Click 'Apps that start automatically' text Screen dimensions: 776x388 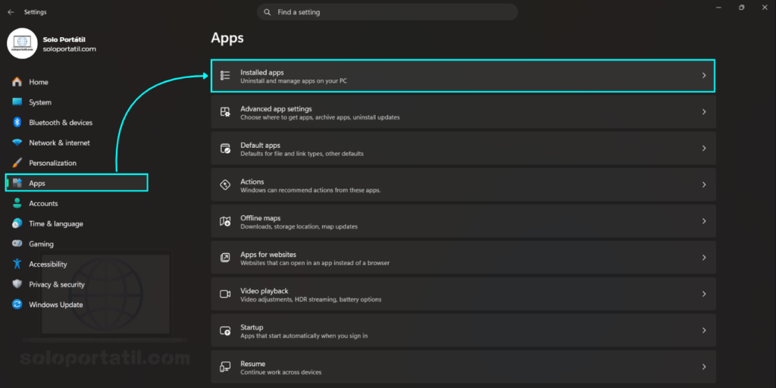(304, 336)
